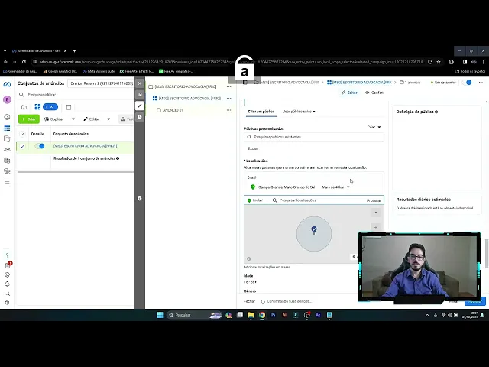Viewport: 489px width, 367px height.
Task: Switch to Conferir review mode
Action: [x=375, y=93]
